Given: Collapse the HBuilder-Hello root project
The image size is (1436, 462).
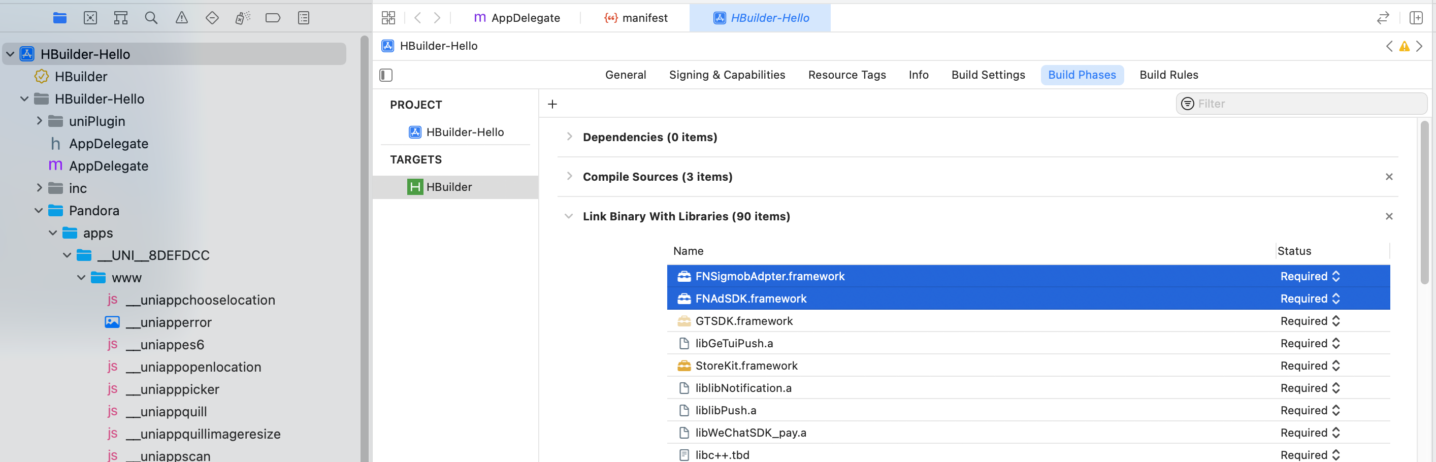Looking at the screenshot, I should pyautogui.click(x=11, y=54).
